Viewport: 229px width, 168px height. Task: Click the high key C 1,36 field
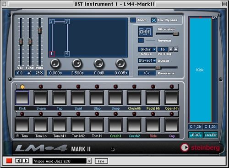pyautogui.click(x=210, y=127)
